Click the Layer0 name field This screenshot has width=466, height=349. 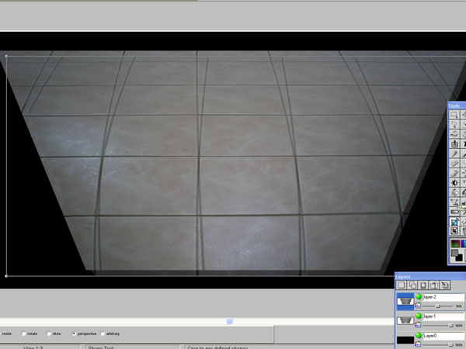pyautogui.click(x=443, y=336)
